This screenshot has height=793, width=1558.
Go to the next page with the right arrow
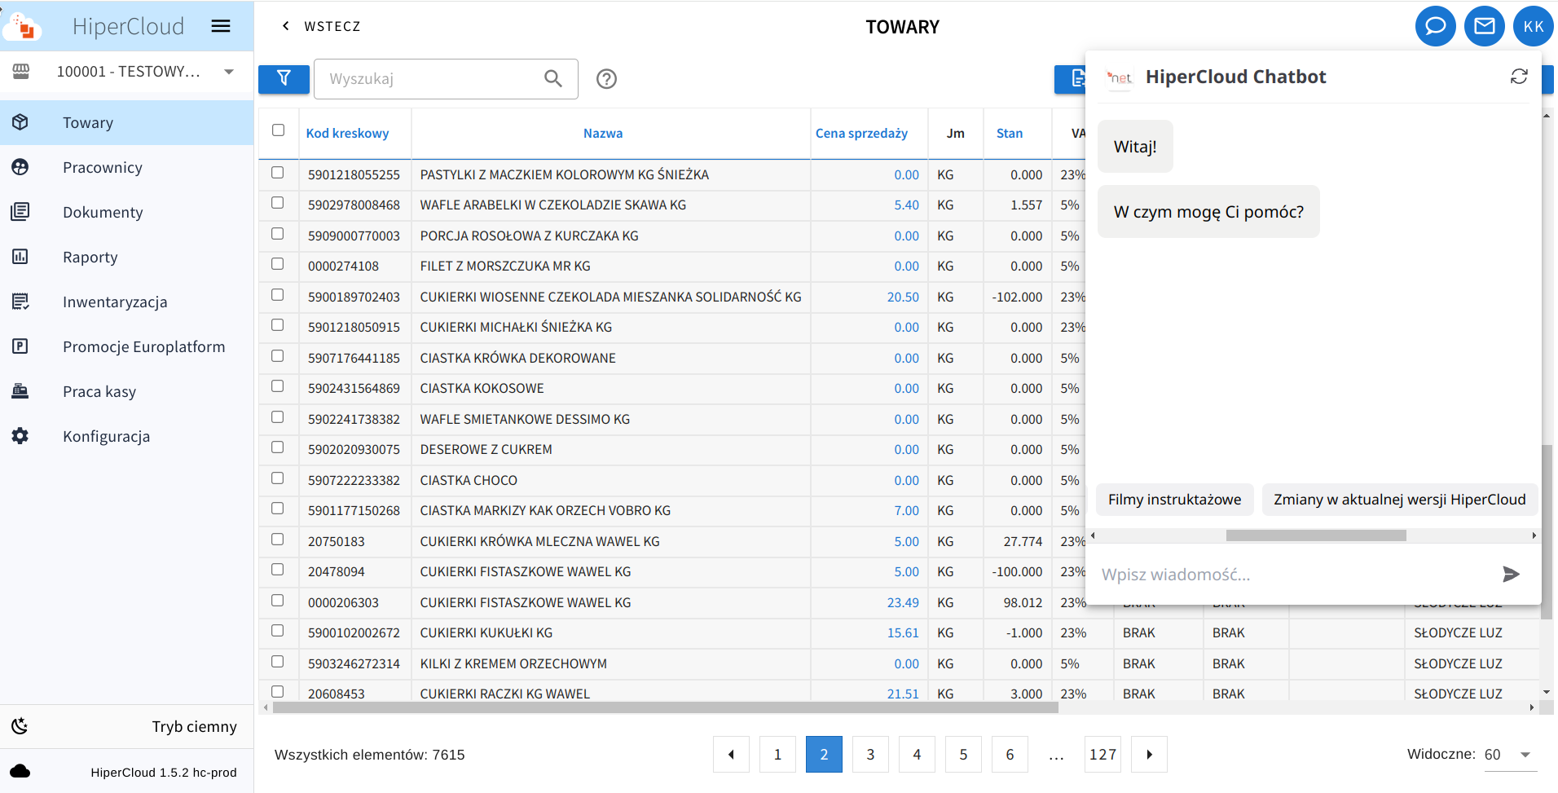(x=1150, y=755)
